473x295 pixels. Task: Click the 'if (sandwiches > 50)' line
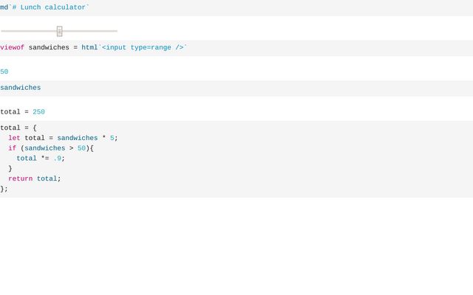tap(51, 148)
